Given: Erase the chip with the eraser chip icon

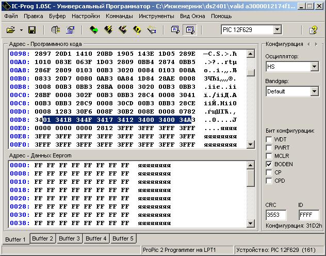Looking at the screenshot, I should coord(123,30).
